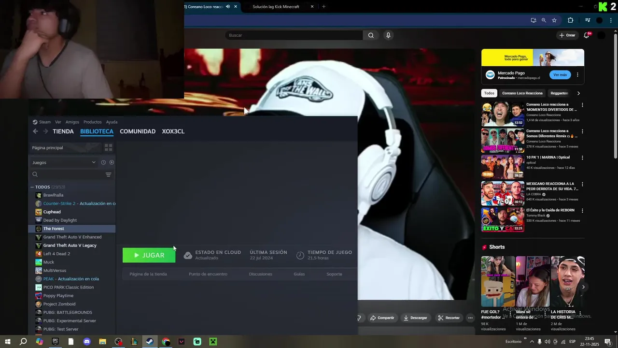Viewport: 618px width, 348px height.
Task: Show next Shorts with the right arrow
Action: [583, 287]
